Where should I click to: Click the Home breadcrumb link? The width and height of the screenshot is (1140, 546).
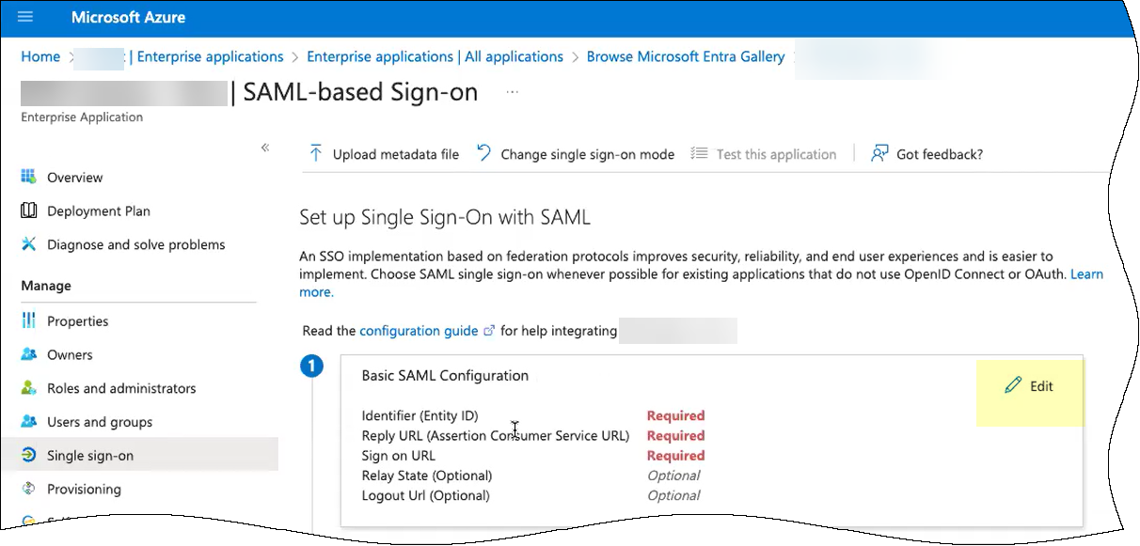tap(40, 57)
